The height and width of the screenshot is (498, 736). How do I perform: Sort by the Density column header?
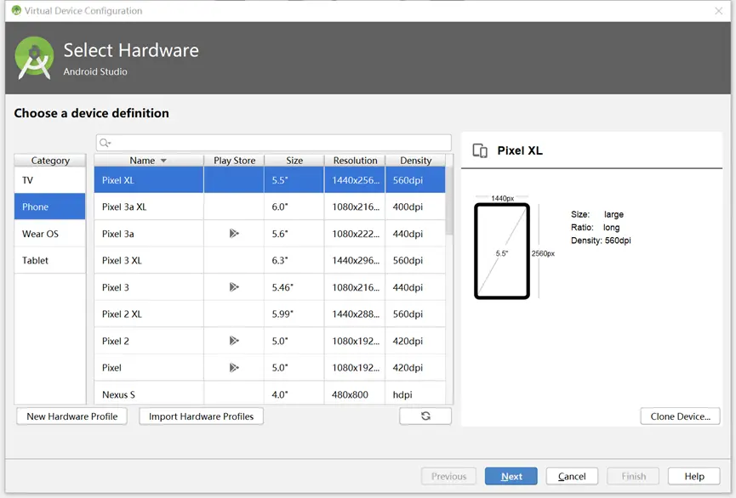(415, 161)
